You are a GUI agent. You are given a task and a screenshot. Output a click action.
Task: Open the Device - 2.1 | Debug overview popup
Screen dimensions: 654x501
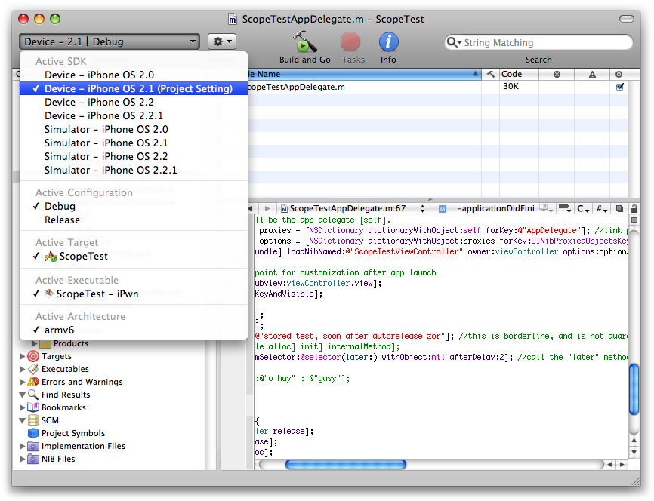click(110, 41)
